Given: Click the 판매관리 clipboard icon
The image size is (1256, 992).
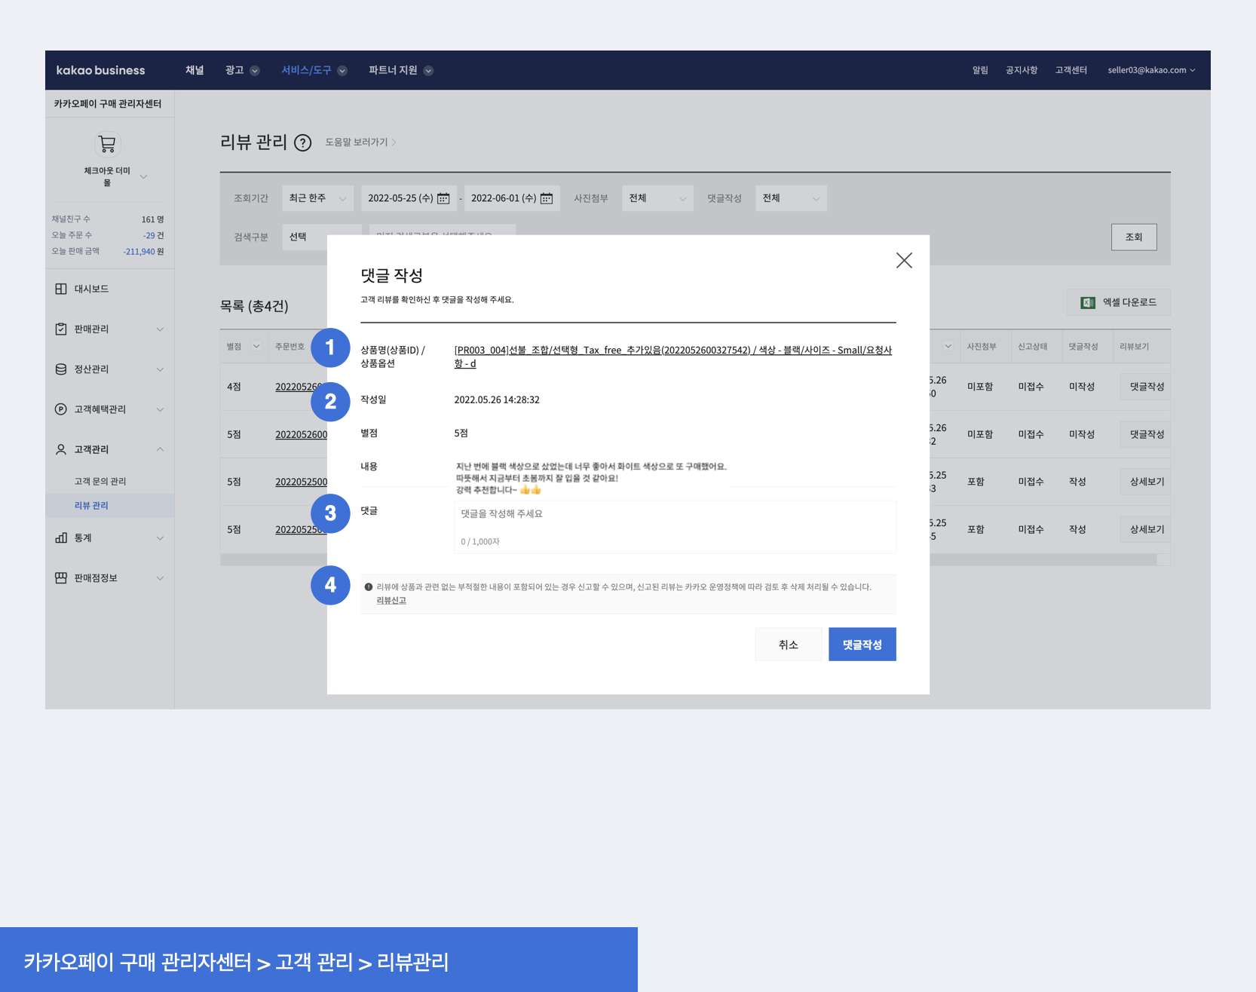Looking at the screenshot, I should coord(61,329).
